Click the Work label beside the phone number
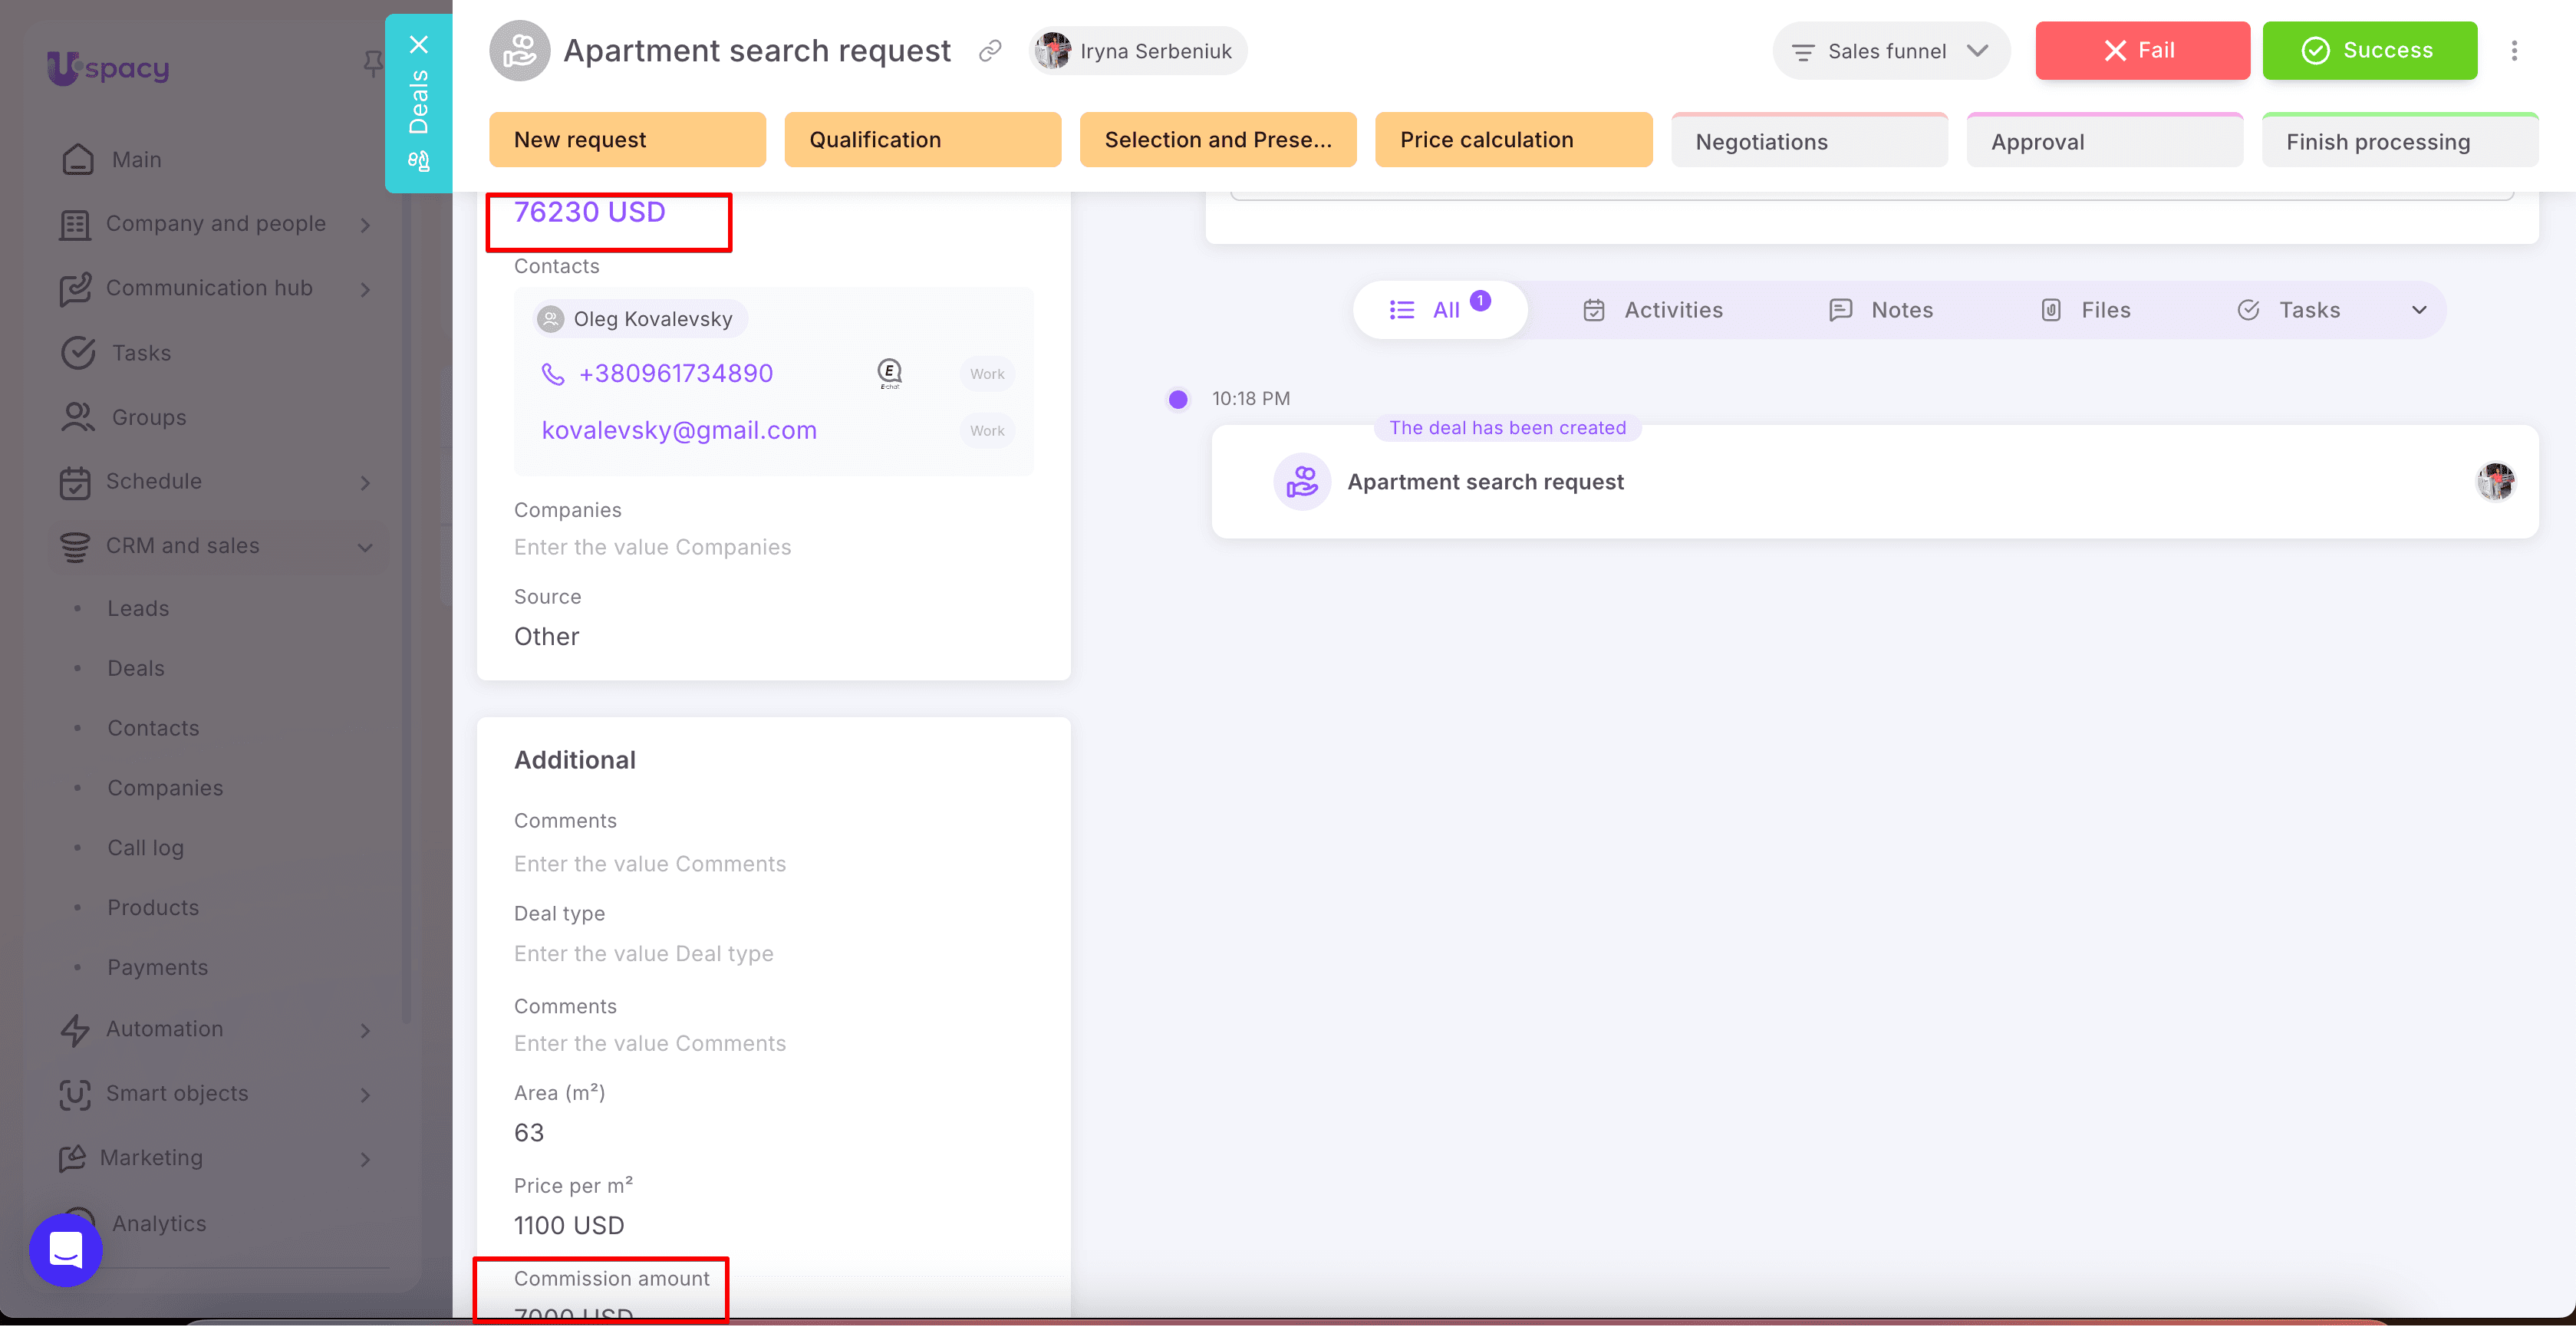This screenshot has height=1327, width=2576. (x=986, y=374)
